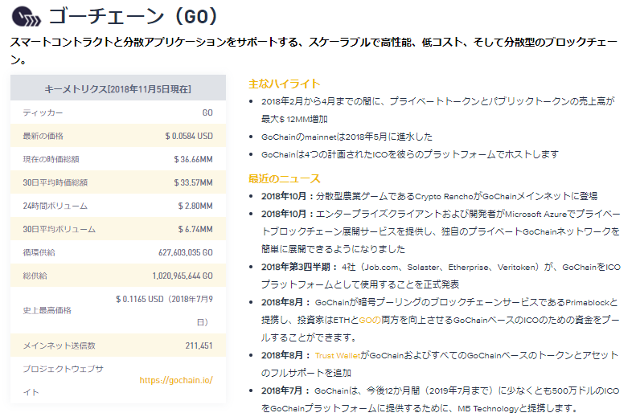Select the $6.74MM average volume value
Screen dimensions: 636x417
[x=195, y=230]
